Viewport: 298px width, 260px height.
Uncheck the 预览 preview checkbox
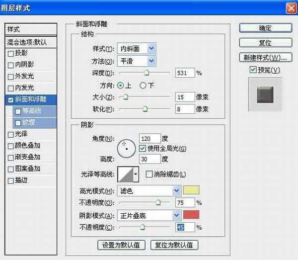253,70
